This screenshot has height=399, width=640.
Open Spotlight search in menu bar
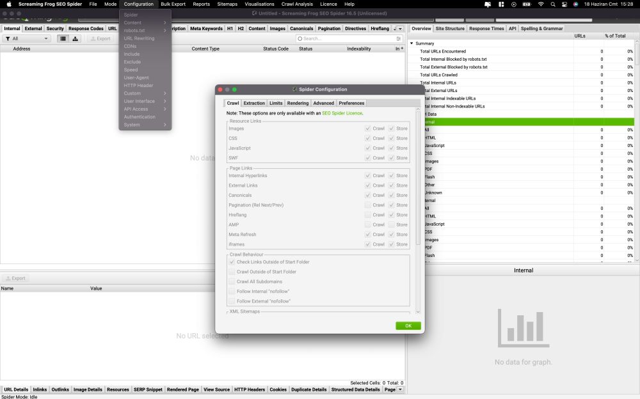pos(553,4)
